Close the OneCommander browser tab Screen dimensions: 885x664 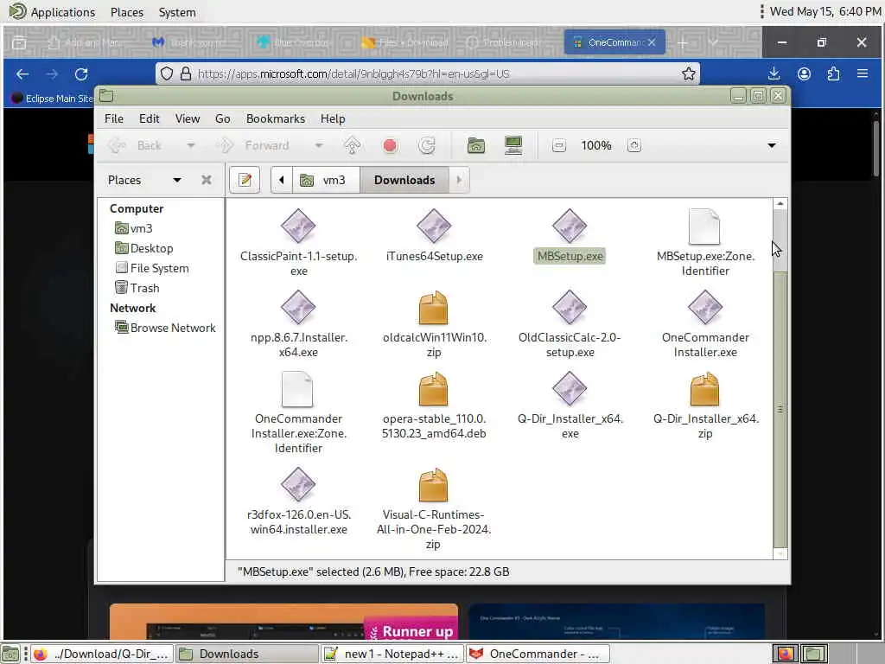pyautogui.click(x=652, y=42)
